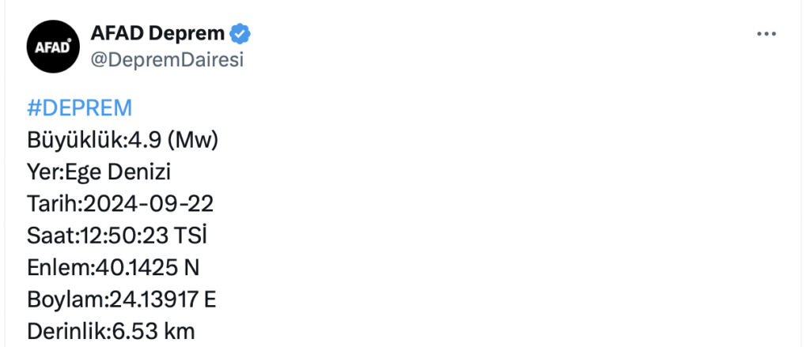This screenshot has width=810, height=347.
Task: Open the AFAD Deprem display name
Action: pyautogui.click(x=157, y=33)
